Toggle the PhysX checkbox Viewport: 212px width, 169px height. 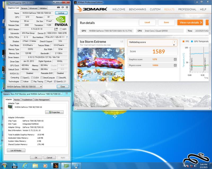[x=46, y=81]
